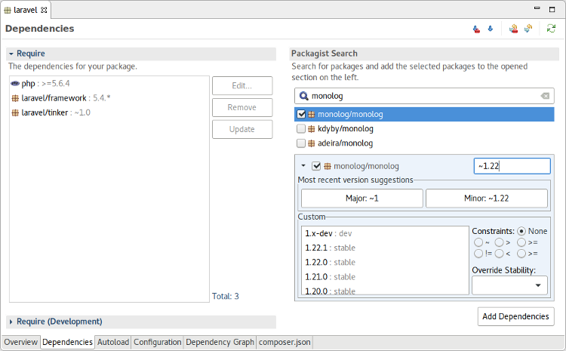Select the laravel/framework : 5.4.* entry
Viewport: 566px width, 351px height.
(109, 98)
